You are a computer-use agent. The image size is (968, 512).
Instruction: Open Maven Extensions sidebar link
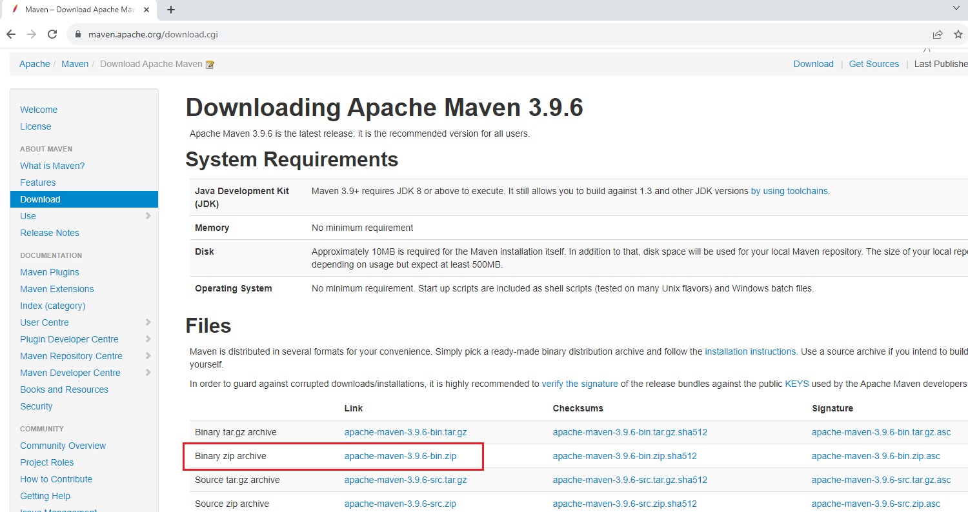click(x=57, y=289)
